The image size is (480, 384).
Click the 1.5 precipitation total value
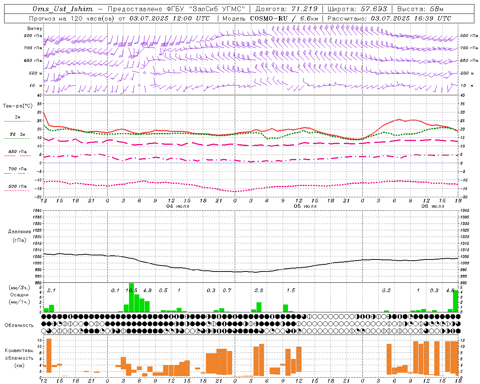pos(291,290)
